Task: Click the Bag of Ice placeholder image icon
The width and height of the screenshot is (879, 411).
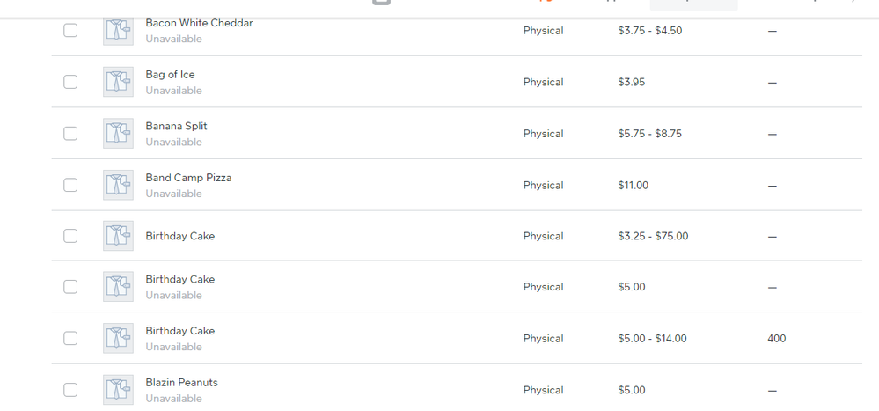Action: [x=118, y=82]
